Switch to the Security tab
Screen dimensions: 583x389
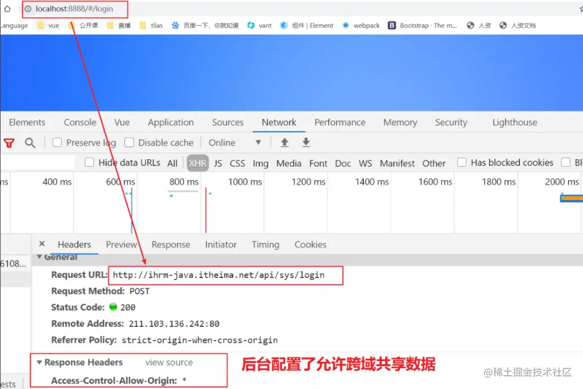pyautogui.click(x=451, y=123)
